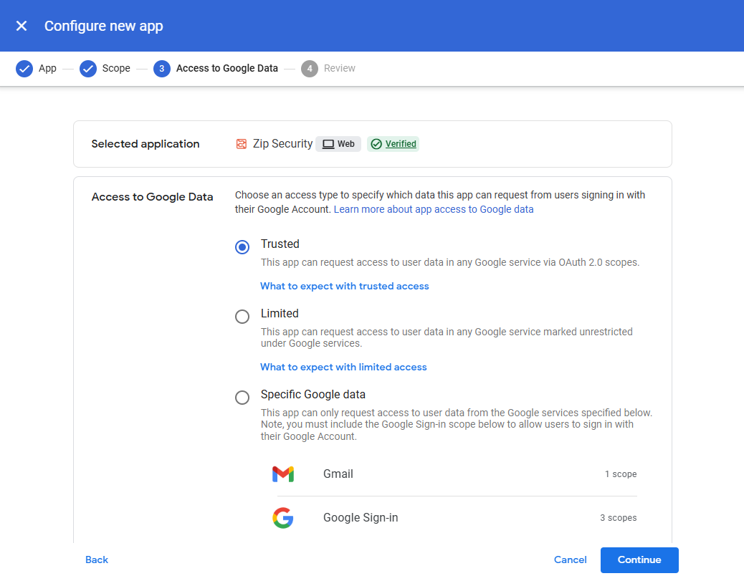Open What to expect with trusted access
Viewport: 744px width, 581px height.
tap(344, 286)
